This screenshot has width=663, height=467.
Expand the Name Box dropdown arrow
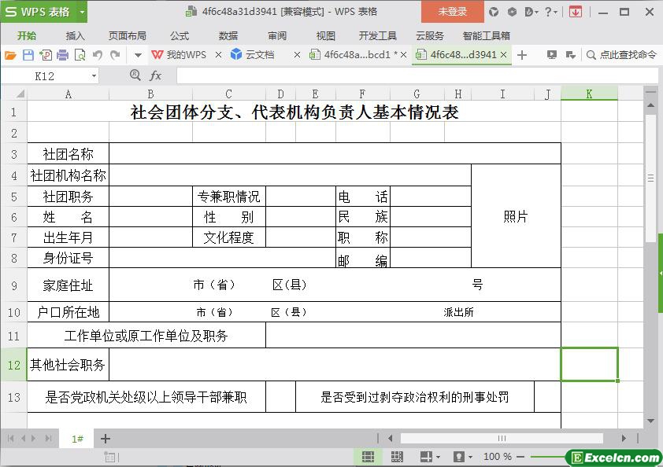point(94,76)
